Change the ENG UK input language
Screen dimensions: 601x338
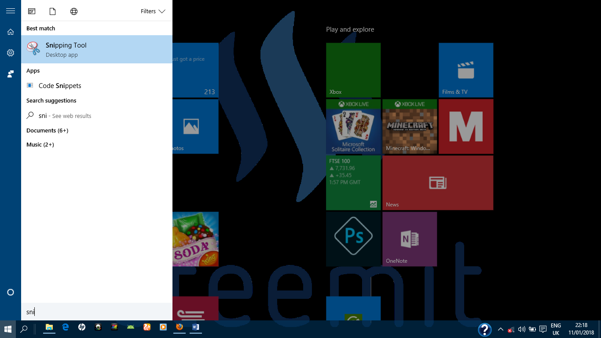click(556, 329)
